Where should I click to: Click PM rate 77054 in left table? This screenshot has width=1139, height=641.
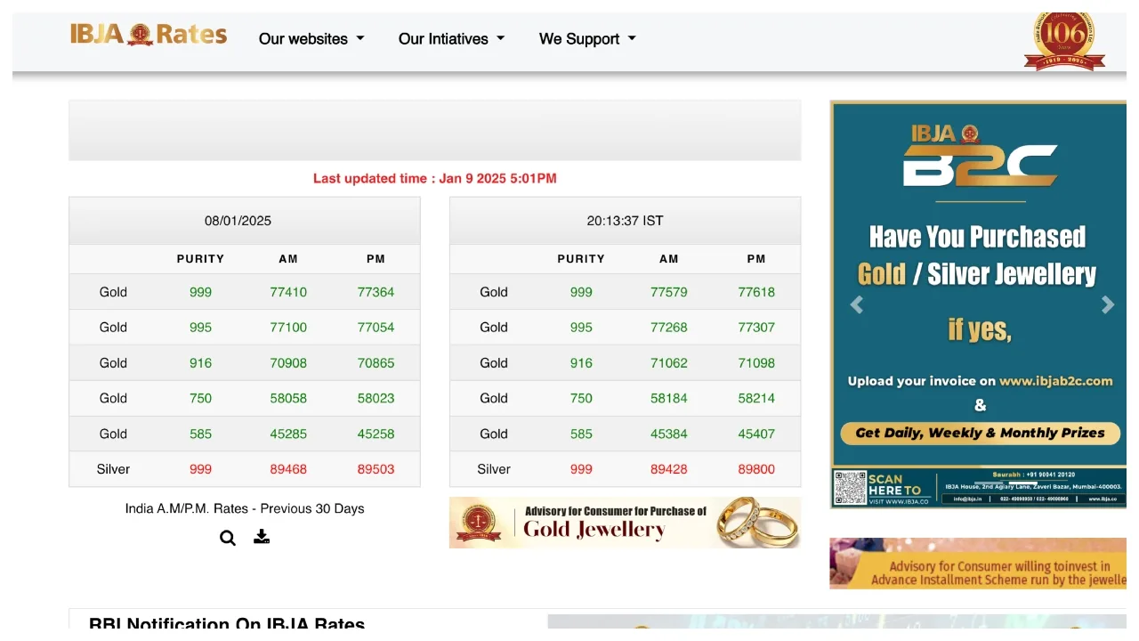point(376,328)
